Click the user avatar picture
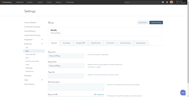The width and height of the screenshot is (189, 97). (x=171, y=2)
